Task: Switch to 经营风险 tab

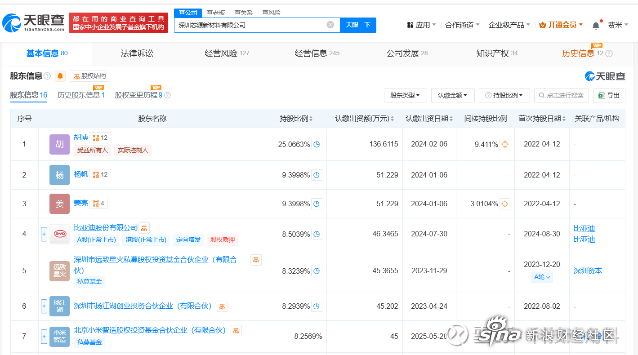Action: point(227,53)
